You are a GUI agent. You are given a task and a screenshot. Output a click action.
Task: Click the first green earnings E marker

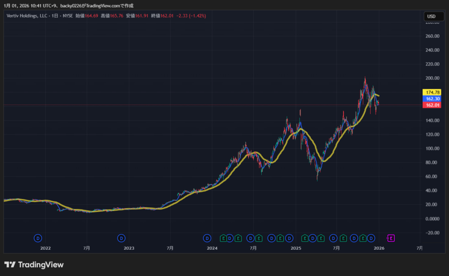pyautogui.click(x=223, y=238)
